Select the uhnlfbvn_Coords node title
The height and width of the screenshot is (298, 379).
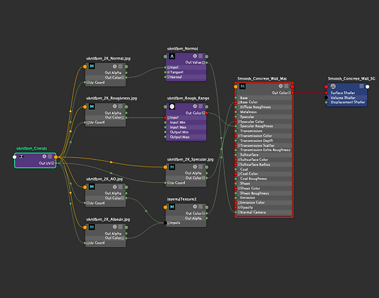(x=32, y=148)
